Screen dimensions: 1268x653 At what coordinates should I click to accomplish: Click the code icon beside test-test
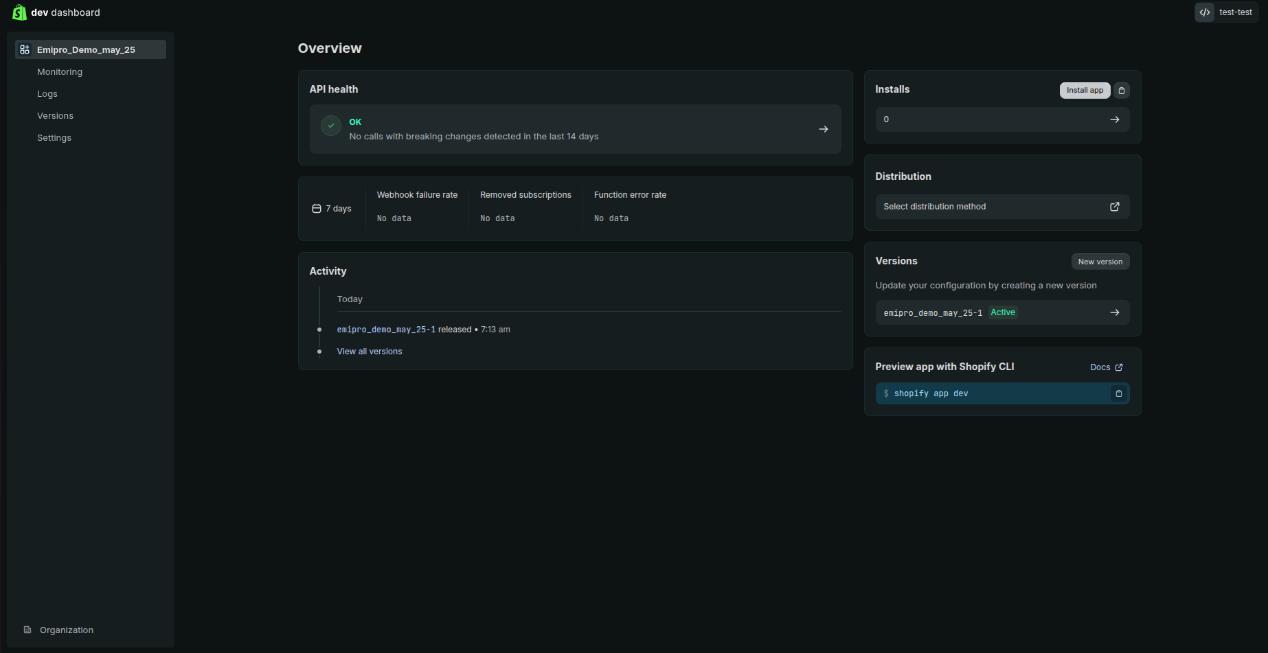tap(1205, 12)
